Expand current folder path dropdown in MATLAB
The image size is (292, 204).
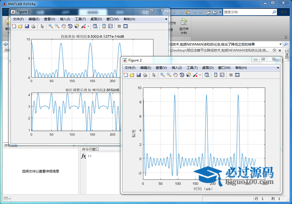pos(280,44)
